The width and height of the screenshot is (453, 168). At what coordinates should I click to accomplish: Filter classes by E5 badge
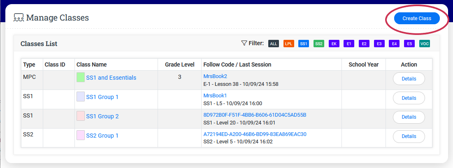(409, 44)
